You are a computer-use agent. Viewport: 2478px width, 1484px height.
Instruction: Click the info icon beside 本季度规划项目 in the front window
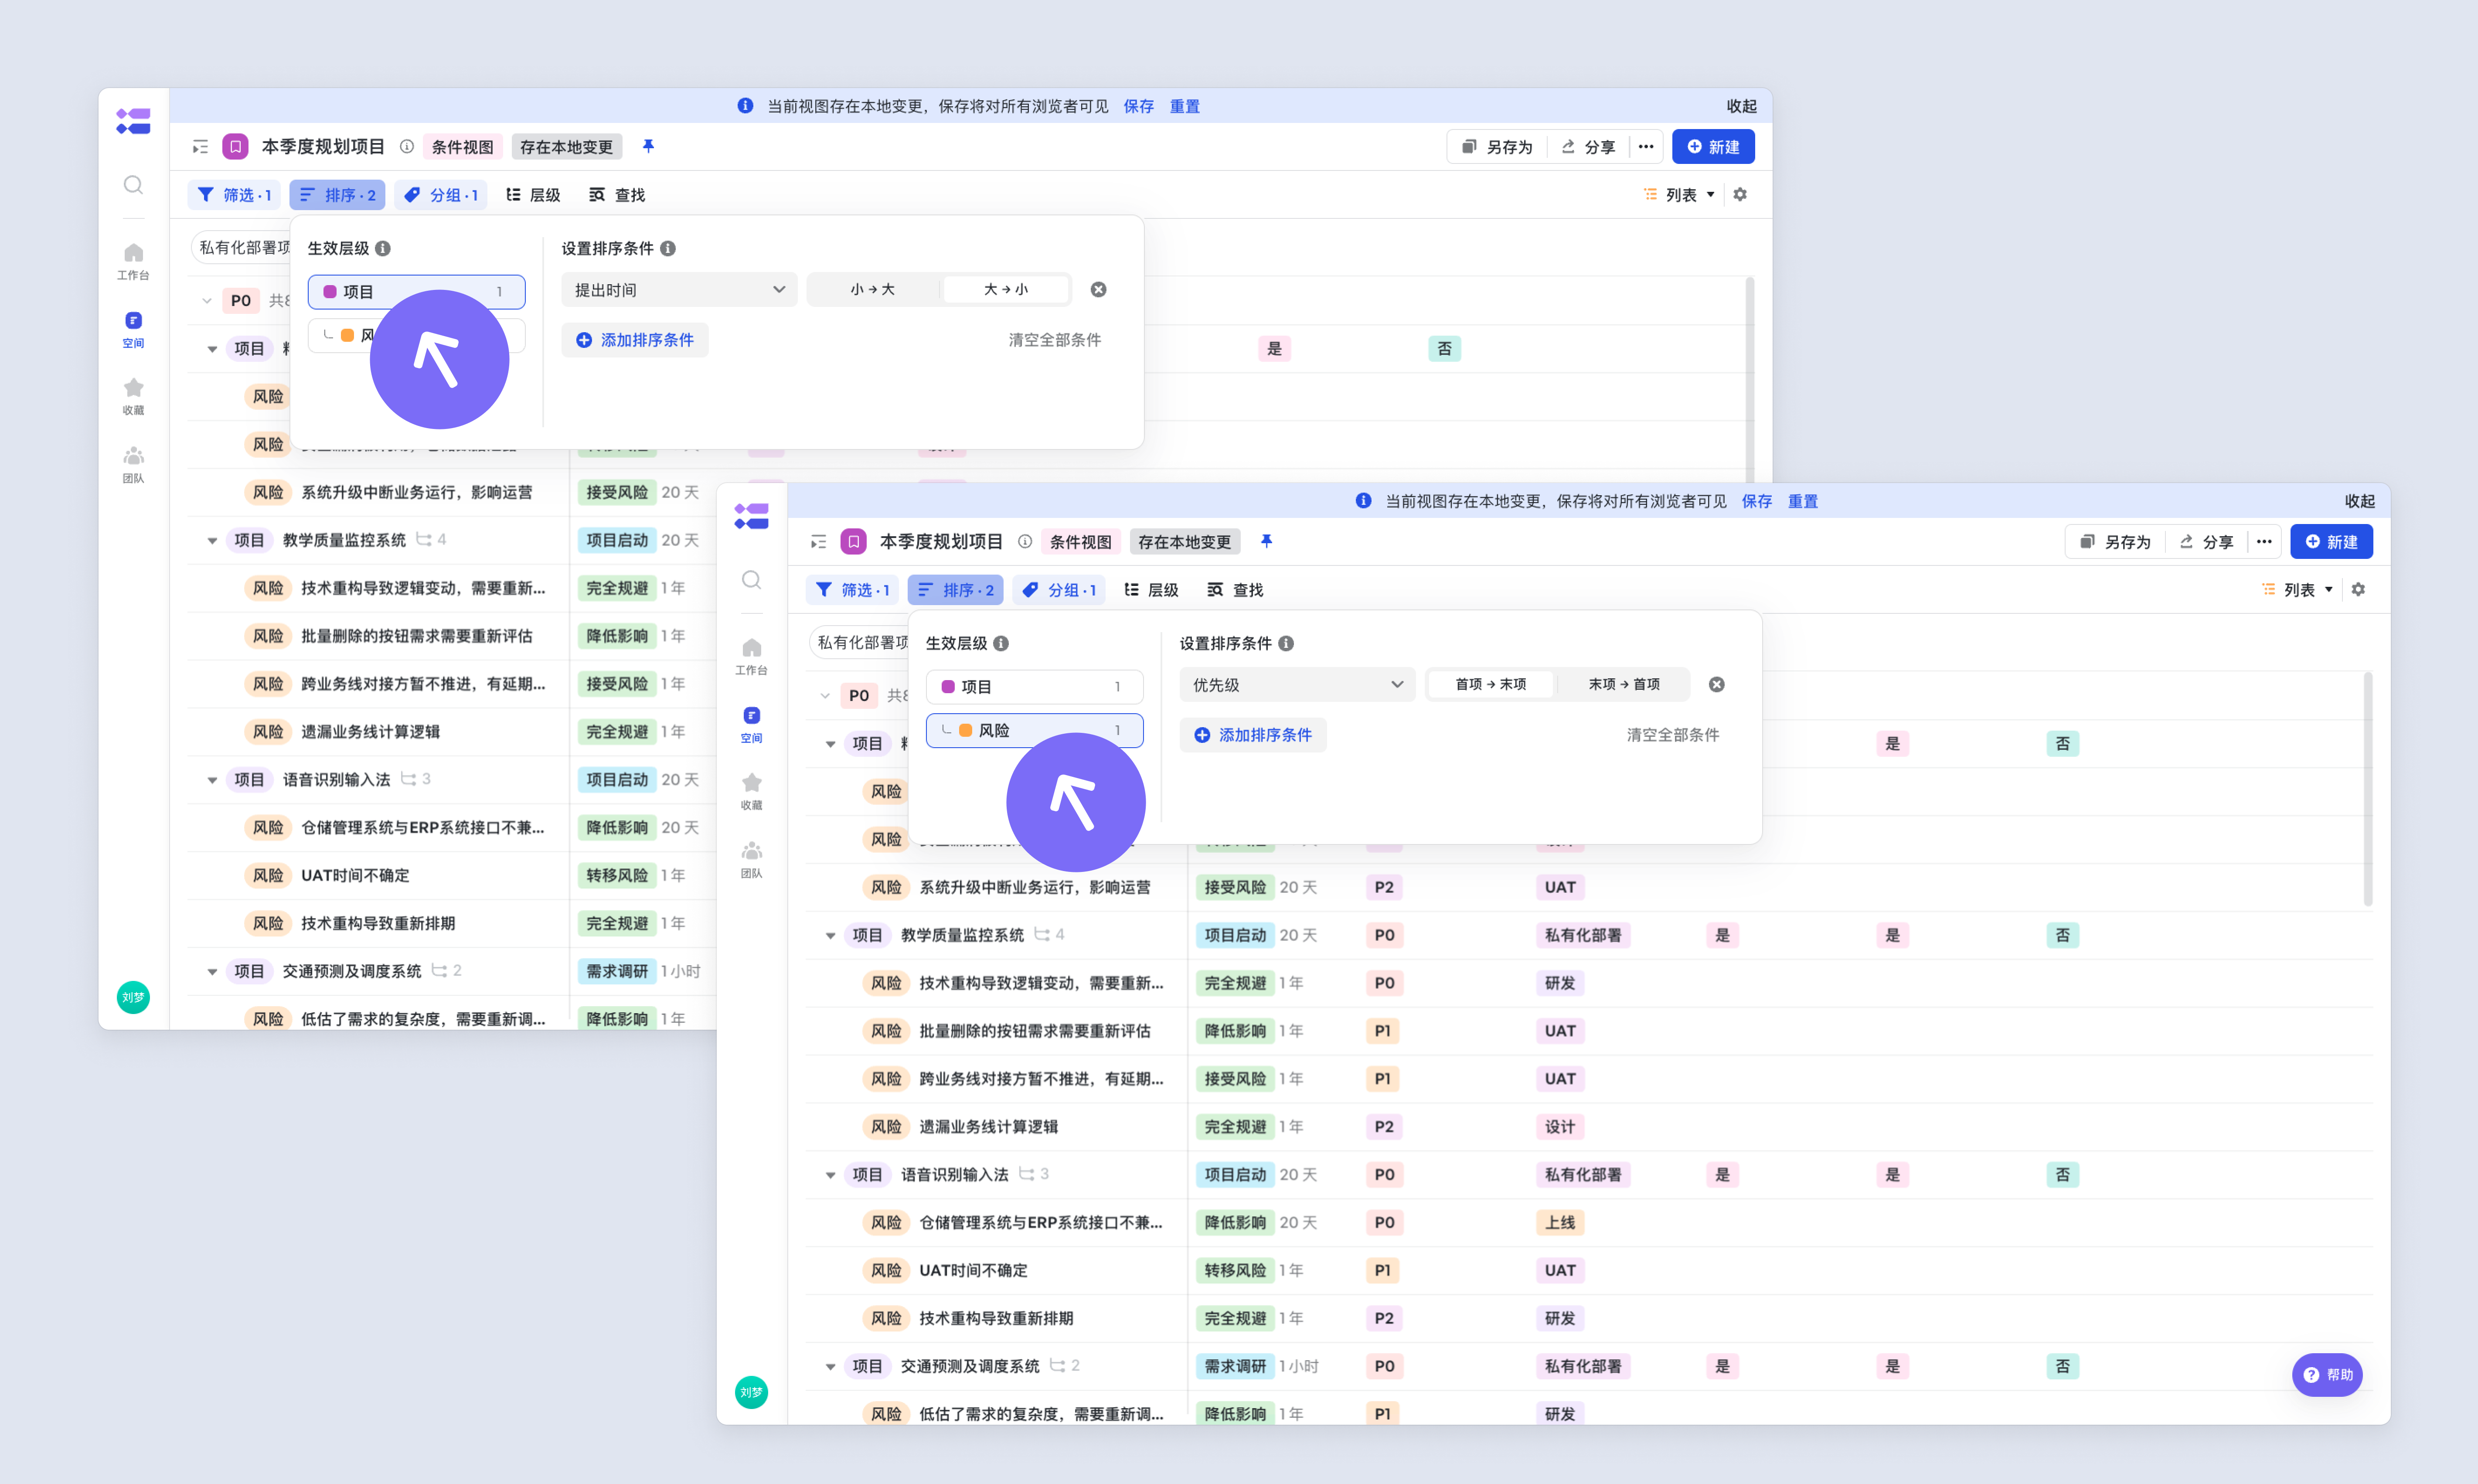coord(1025,542)
